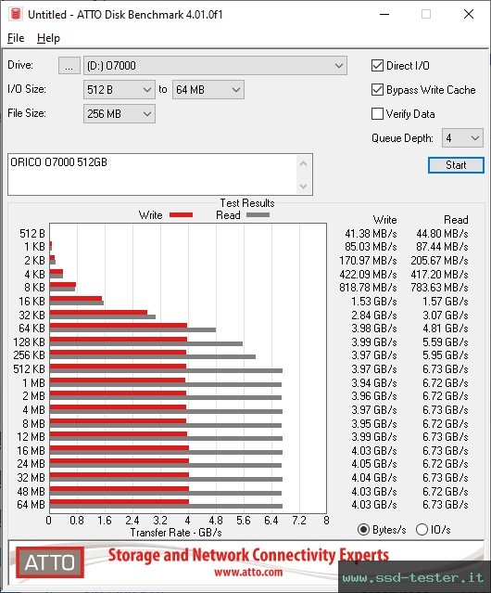This screenshot has height=593, width=491.
Task: Click the Storage and Network Connectivity Experts banner
Action: tap(248, 555)
